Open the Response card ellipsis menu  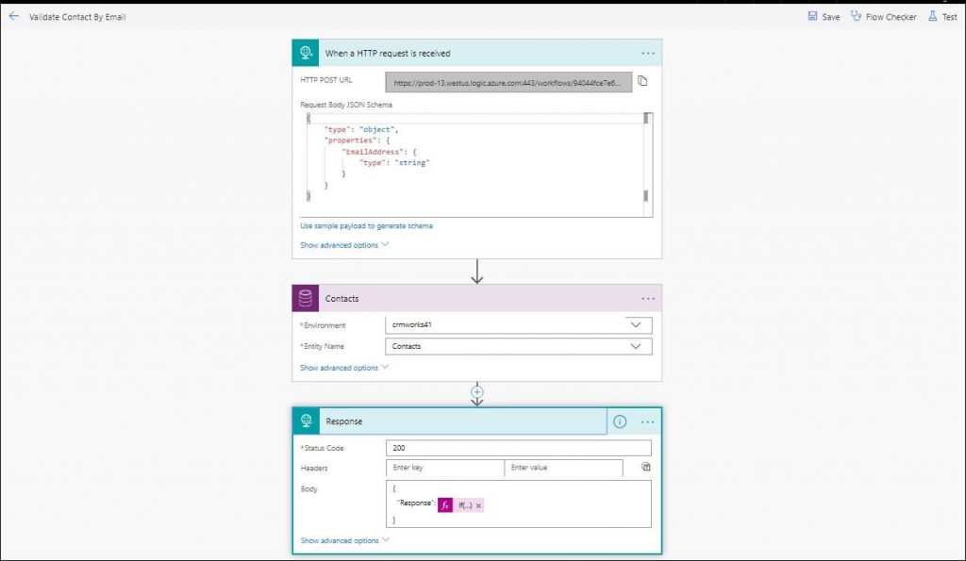point(648,421)
